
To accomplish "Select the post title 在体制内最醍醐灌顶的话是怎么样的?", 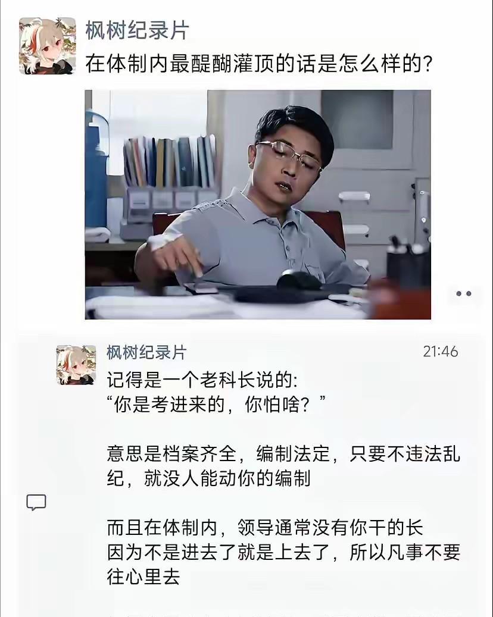I will tap(259, 64).
